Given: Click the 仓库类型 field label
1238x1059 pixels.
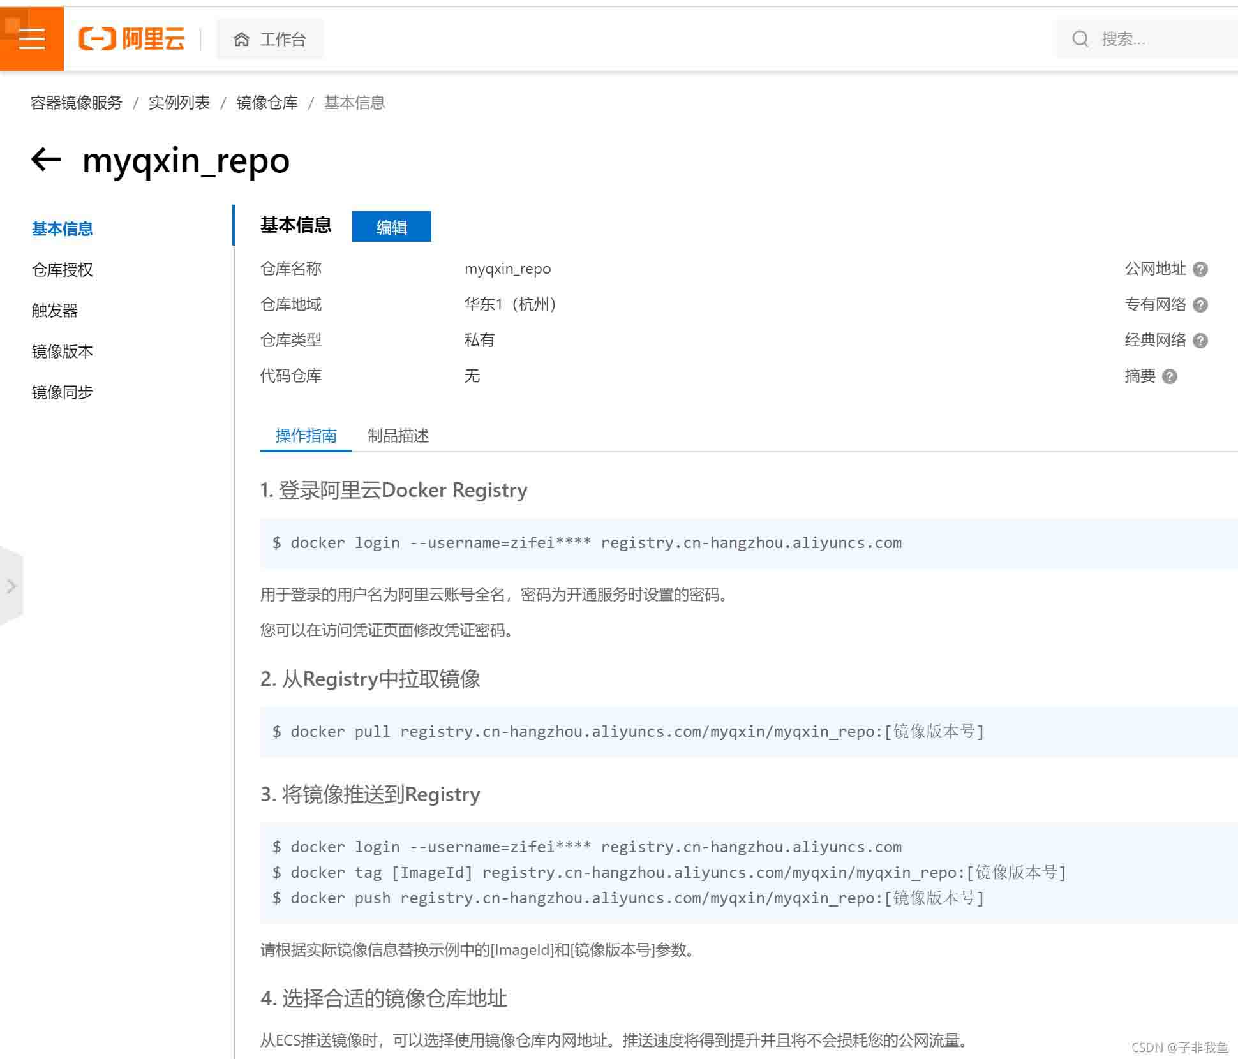Looking at the screenshot, I should tap(291, 340).
